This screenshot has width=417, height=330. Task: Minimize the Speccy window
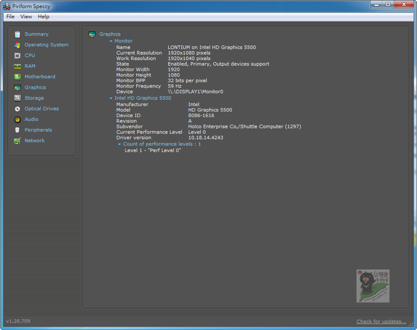[x=376, y=5]
